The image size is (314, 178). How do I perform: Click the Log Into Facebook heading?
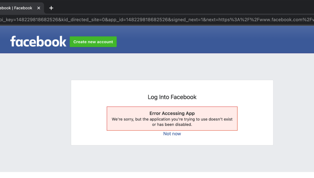tap(172, 97)
